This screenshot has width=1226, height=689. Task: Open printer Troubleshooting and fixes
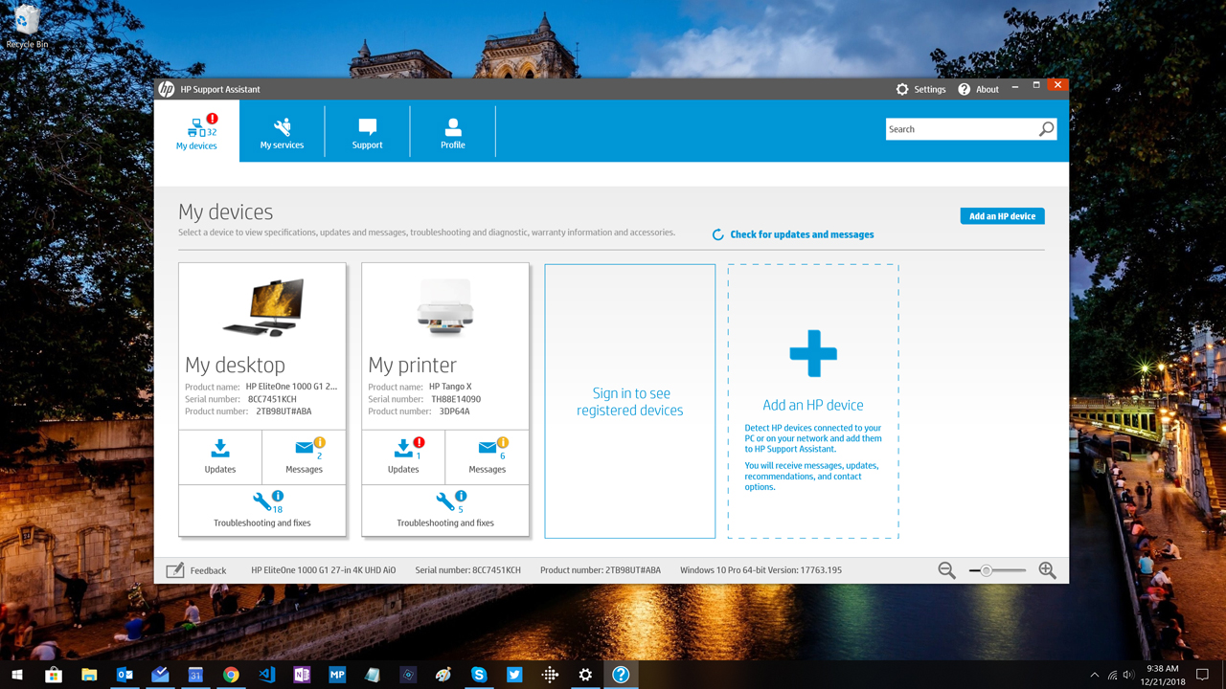[445, 510]
